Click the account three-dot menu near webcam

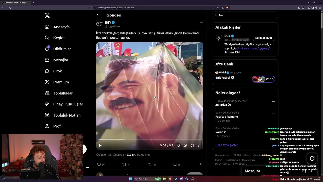[87, 168]
